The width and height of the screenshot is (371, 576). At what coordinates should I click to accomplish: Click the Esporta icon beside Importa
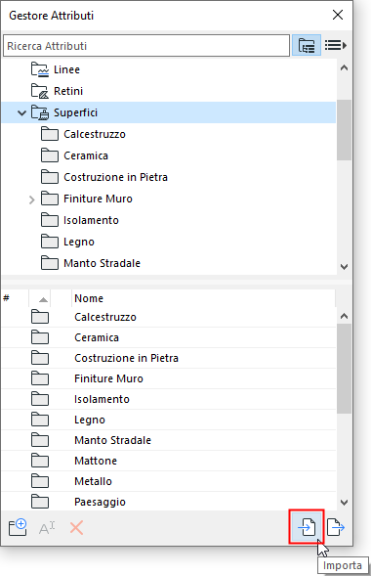336,527
